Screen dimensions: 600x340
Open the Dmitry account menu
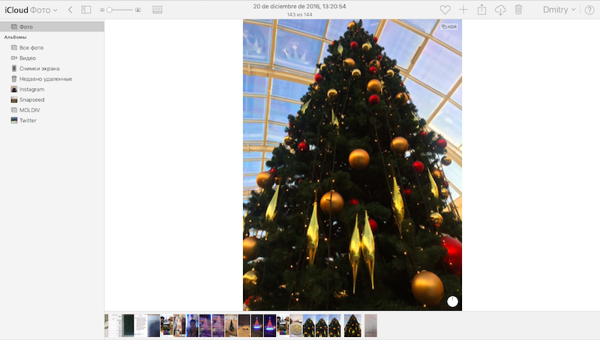559,10
